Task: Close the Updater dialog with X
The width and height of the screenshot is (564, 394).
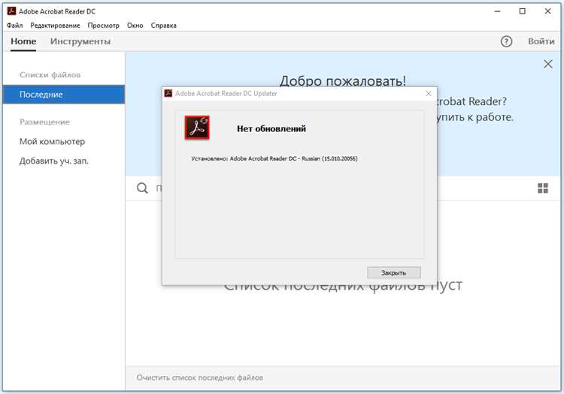Action: tap(428, 93)
